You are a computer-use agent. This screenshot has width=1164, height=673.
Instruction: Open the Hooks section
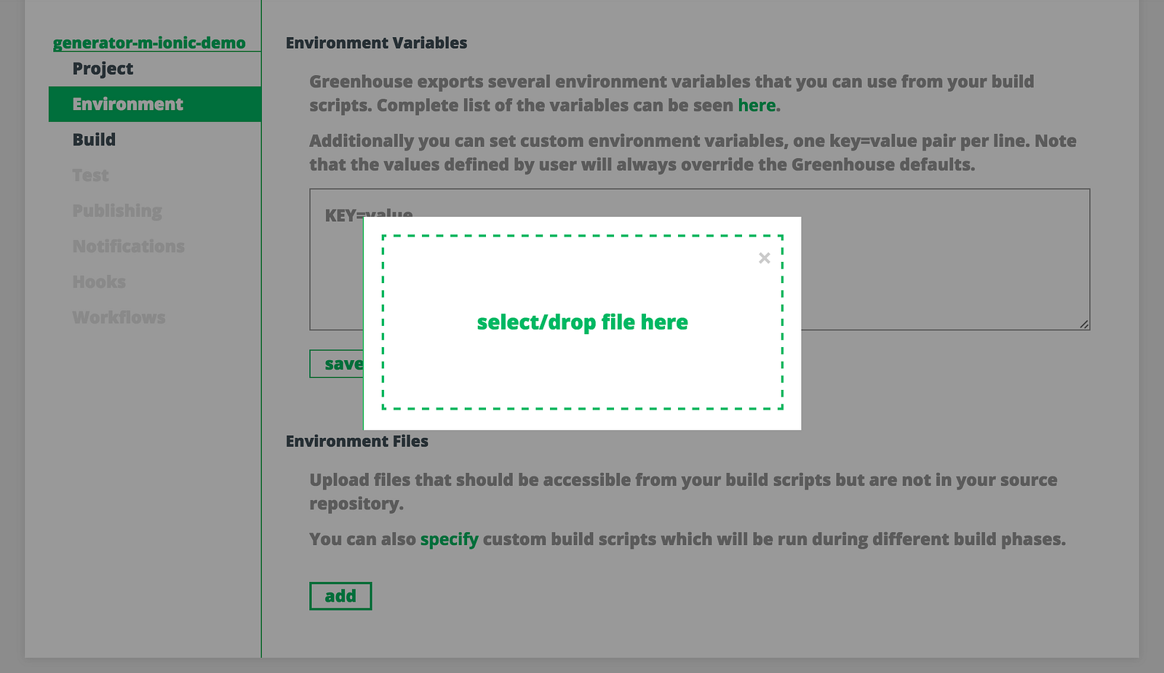(99, 282)
